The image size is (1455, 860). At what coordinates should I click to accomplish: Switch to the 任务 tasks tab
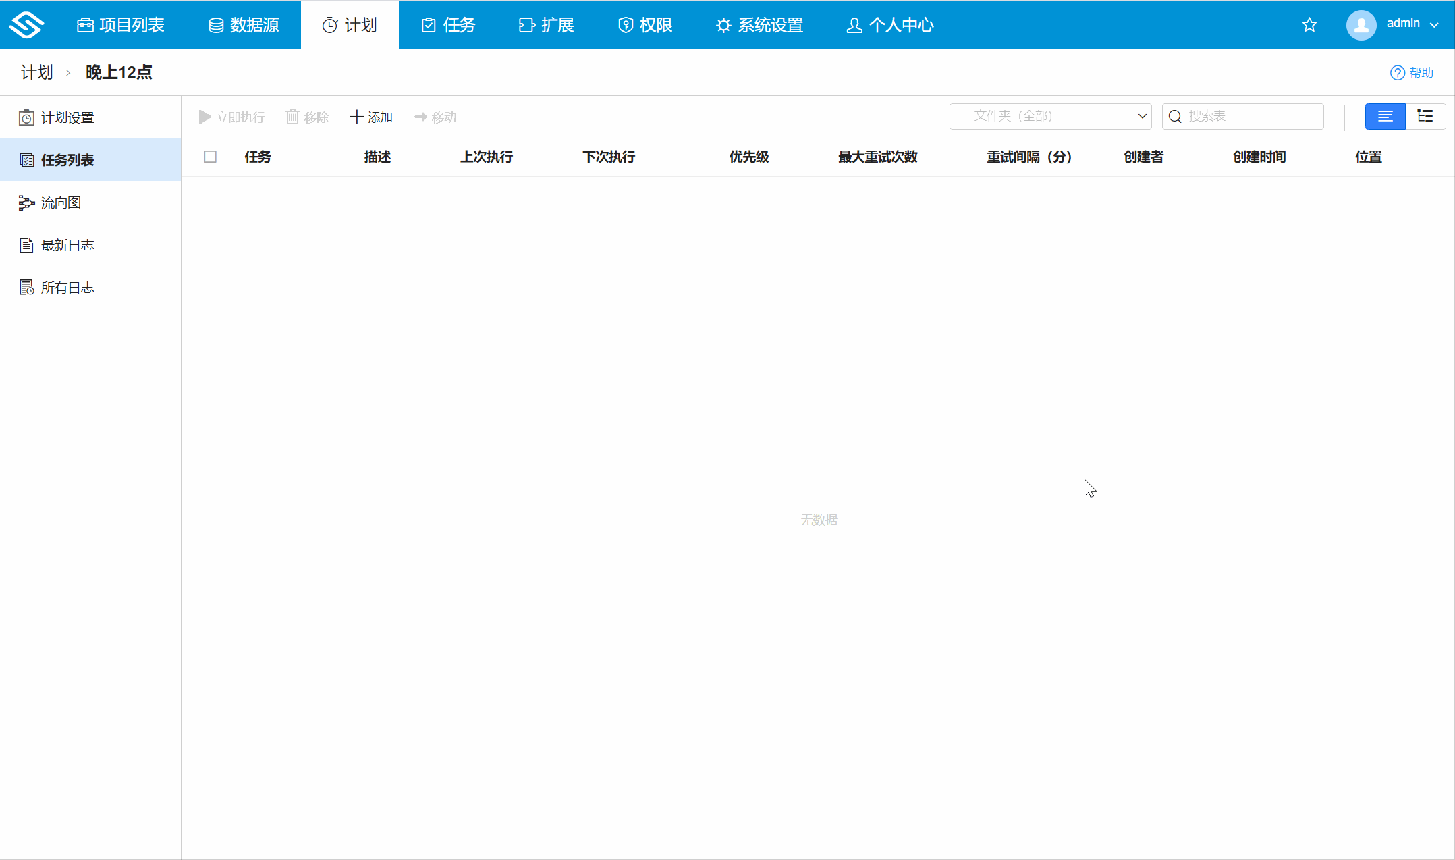click(447, 25)
